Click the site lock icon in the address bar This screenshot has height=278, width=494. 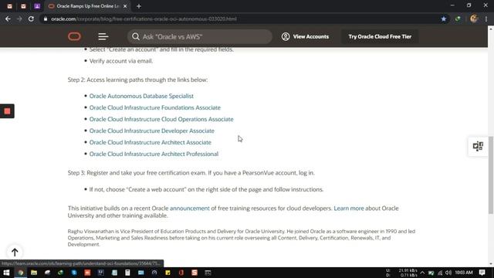46,19
